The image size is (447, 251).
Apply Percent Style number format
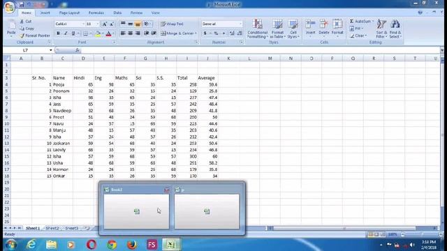tap(216, 33)
